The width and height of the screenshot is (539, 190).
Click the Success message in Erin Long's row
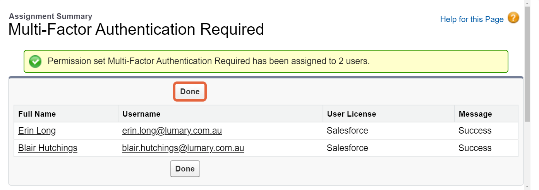475,131
